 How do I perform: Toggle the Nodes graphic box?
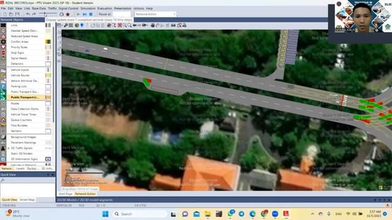pyautogui.click(x=48, y=103)
